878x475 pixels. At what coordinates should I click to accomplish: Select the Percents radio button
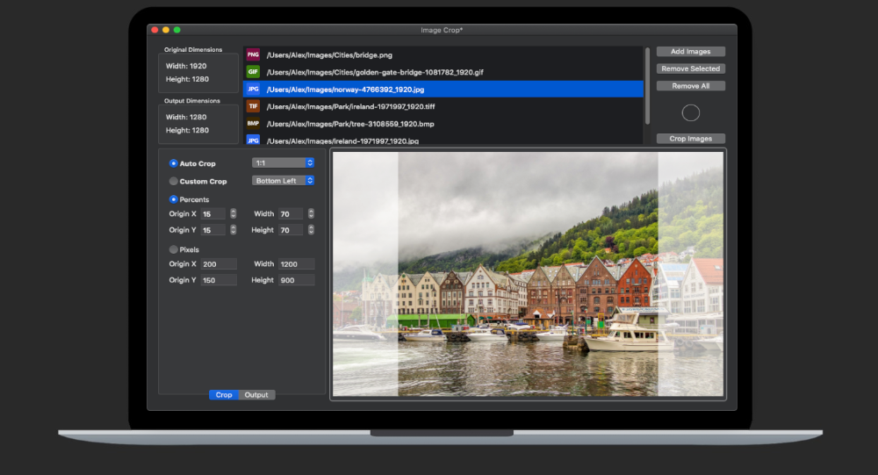[174, 199]
